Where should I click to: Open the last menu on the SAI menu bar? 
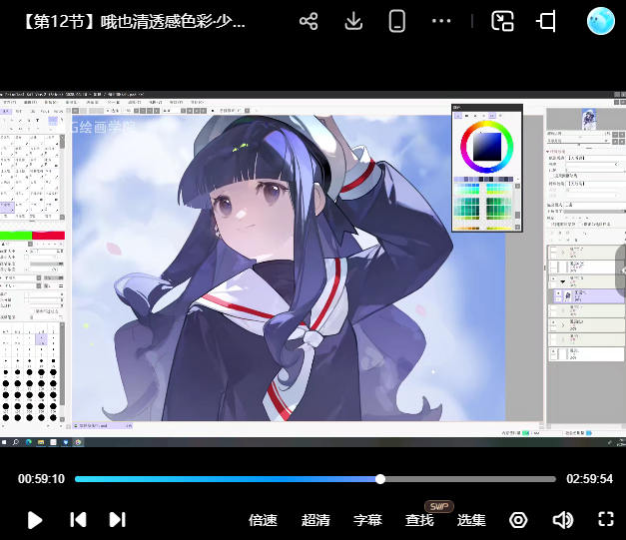tap(197, 103)
